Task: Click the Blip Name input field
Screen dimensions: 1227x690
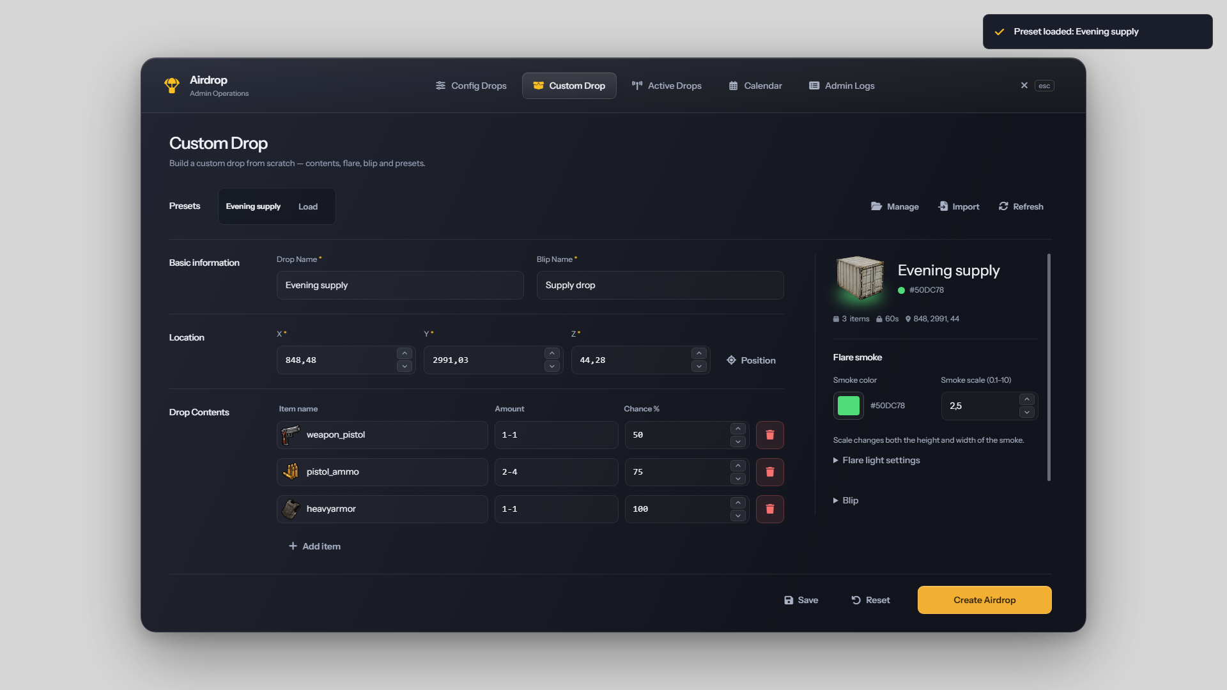Action: (660, 286)
